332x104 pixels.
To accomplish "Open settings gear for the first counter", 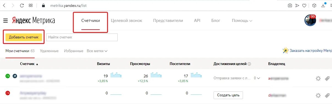I will (x=318, y=78).
